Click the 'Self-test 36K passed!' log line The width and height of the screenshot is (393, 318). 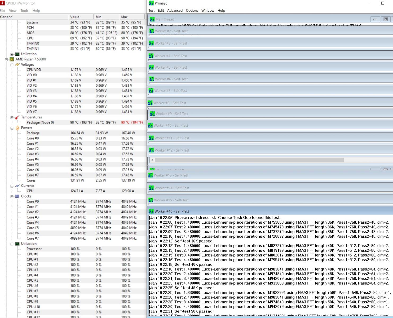pyautogui.click(x=181, y=241)
